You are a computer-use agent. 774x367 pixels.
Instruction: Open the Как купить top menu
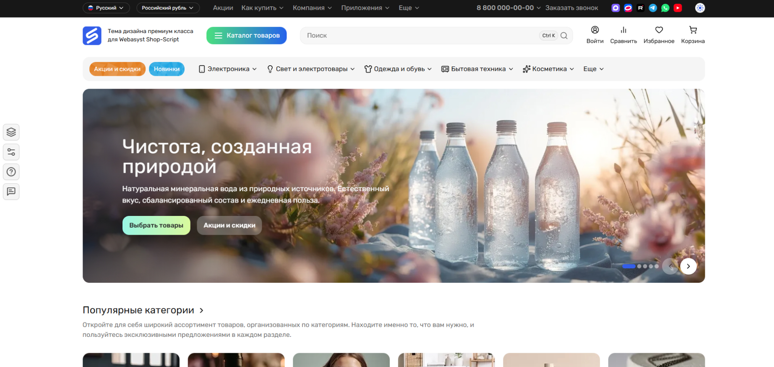262,8
